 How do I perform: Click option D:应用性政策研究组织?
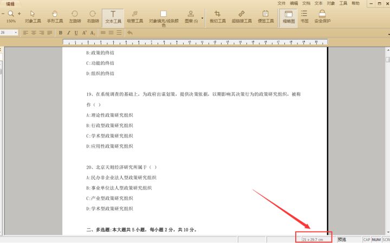[109, 146]
